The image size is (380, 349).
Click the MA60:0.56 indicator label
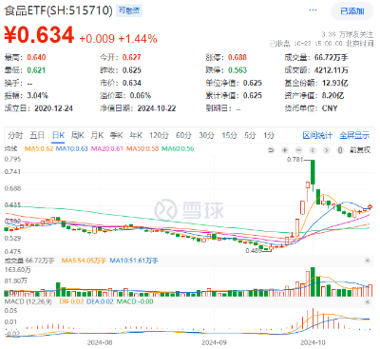point(178,148)
